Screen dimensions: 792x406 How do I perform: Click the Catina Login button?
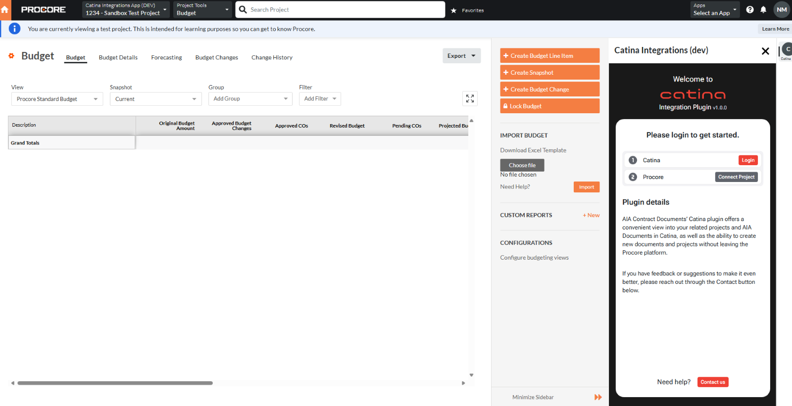tap(748, 160)
